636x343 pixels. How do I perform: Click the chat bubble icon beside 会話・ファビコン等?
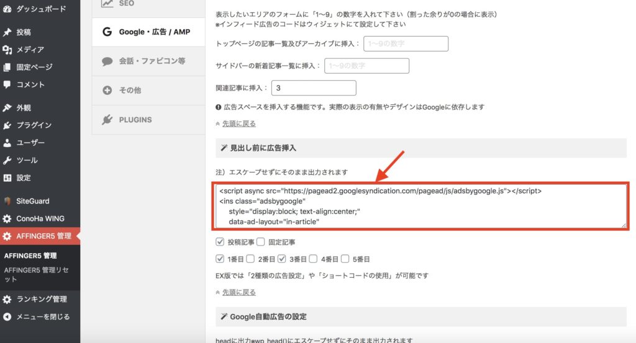[x=107, y=61]
